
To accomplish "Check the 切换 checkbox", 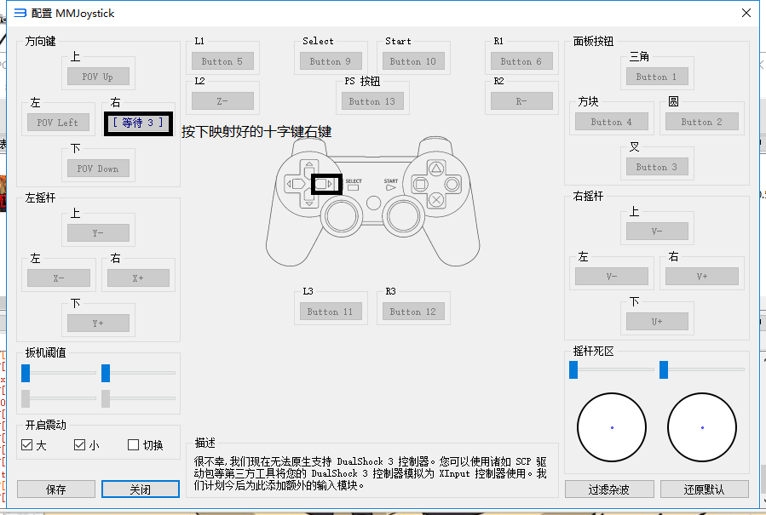I will (133, 444).
